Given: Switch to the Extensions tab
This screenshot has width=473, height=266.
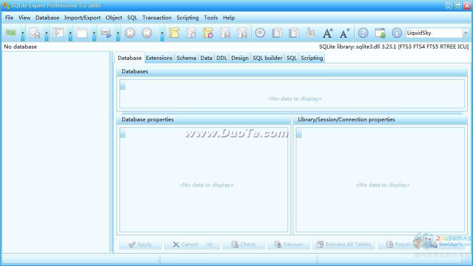Looking at the screenshot, I should coord(159,58).
